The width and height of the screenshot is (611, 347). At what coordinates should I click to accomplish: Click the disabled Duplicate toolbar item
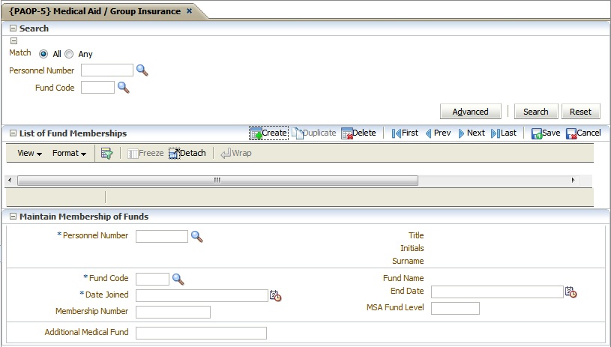click(314, 133)
